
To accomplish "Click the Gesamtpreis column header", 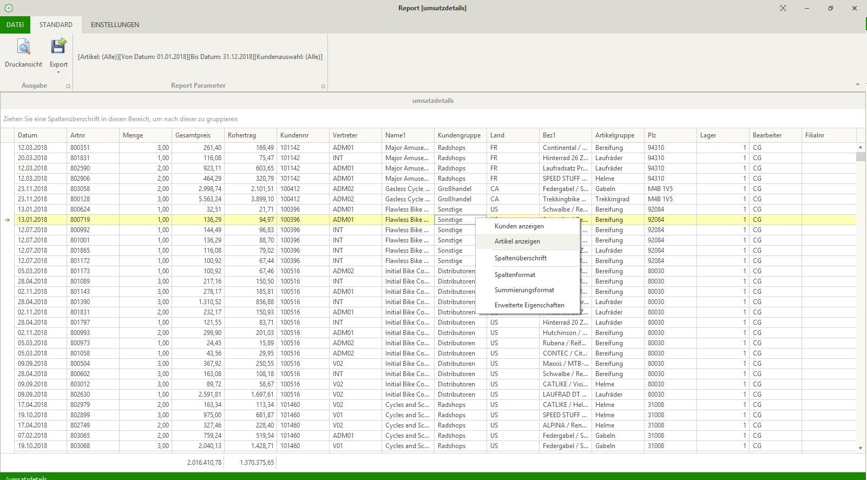I will pyautogui.click(x=193, y=135).
